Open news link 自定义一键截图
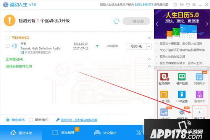Viewport: 210px width, 140px height. [x=181, y=43]
